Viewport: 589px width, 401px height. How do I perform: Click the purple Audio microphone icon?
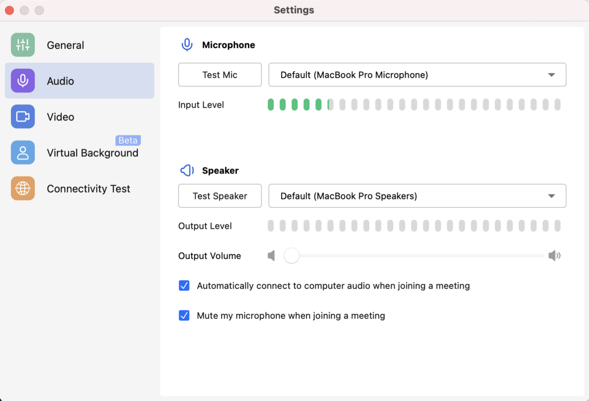click(23, 81)
